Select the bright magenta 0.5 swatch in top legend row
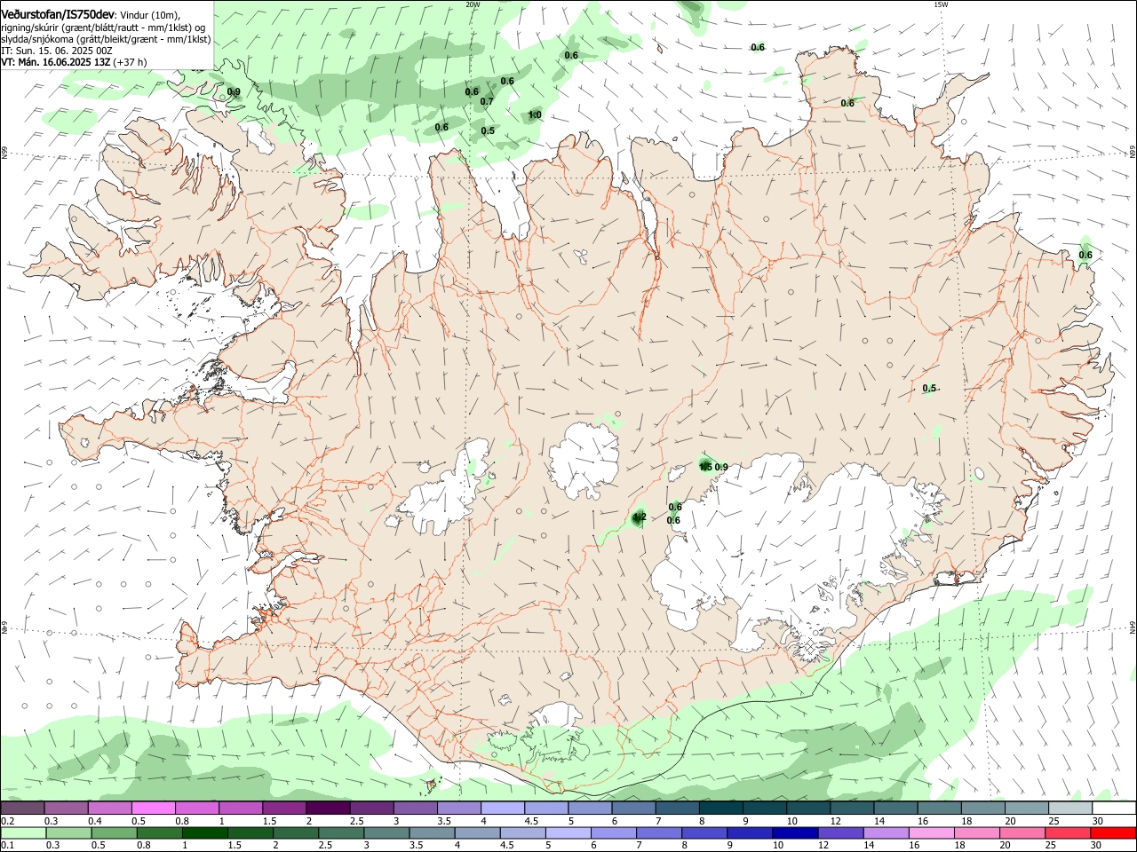This screenshot has height=852, width=1137. pos(153,809)
